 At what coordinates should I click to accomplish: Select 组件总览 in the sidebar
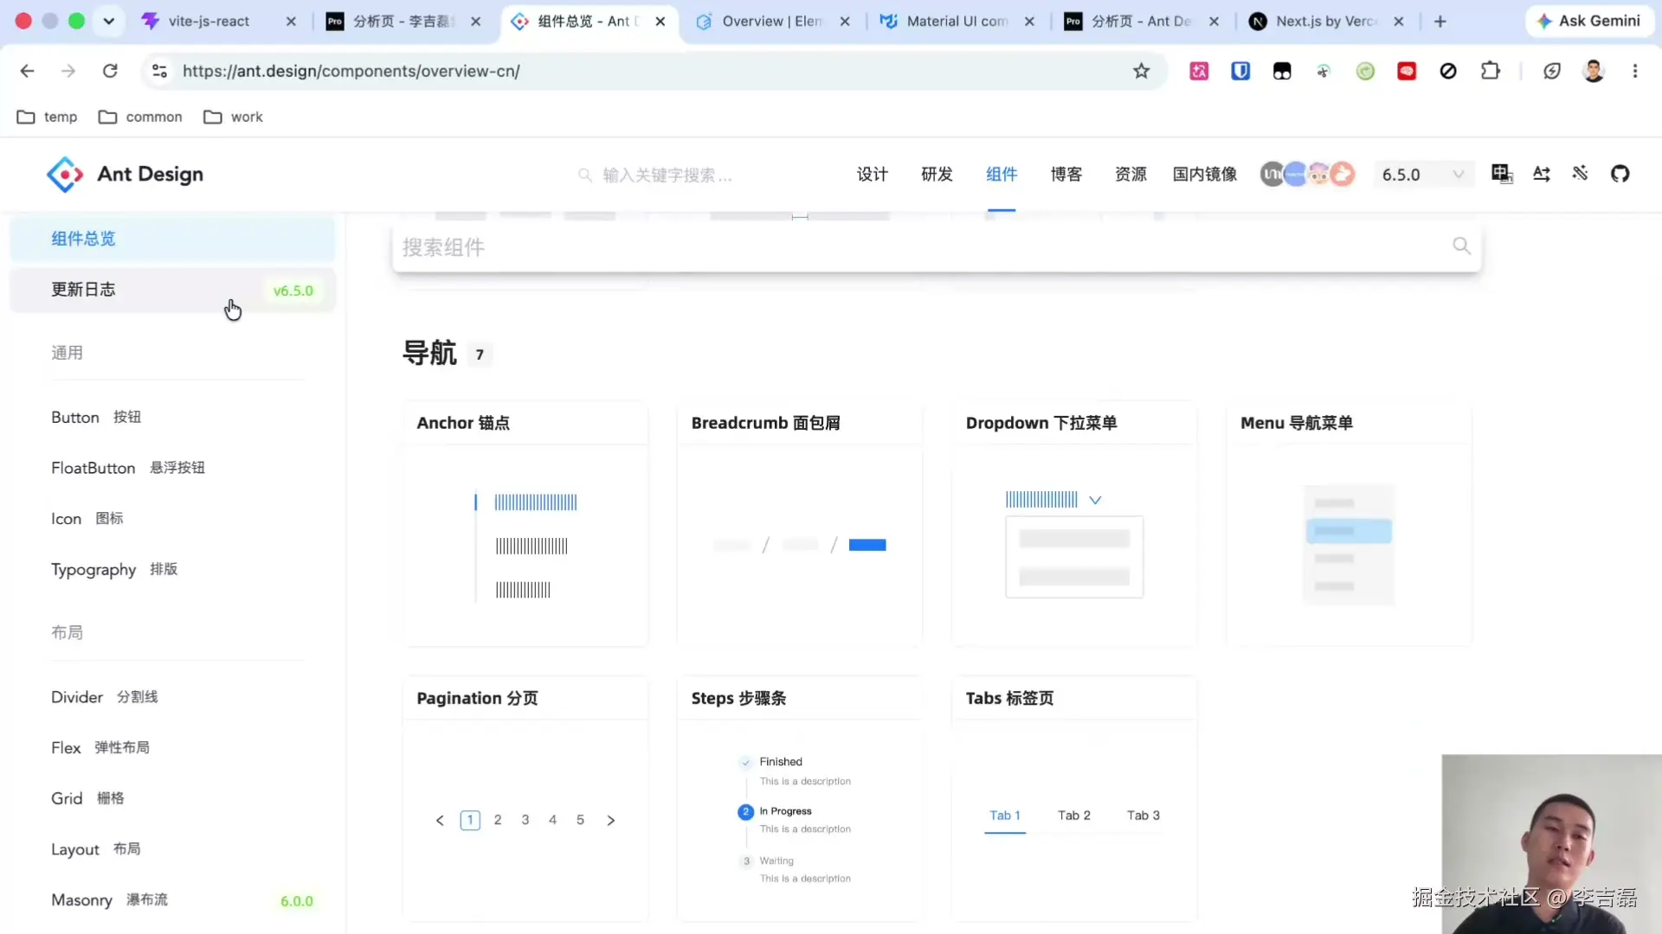pos(172,239)
